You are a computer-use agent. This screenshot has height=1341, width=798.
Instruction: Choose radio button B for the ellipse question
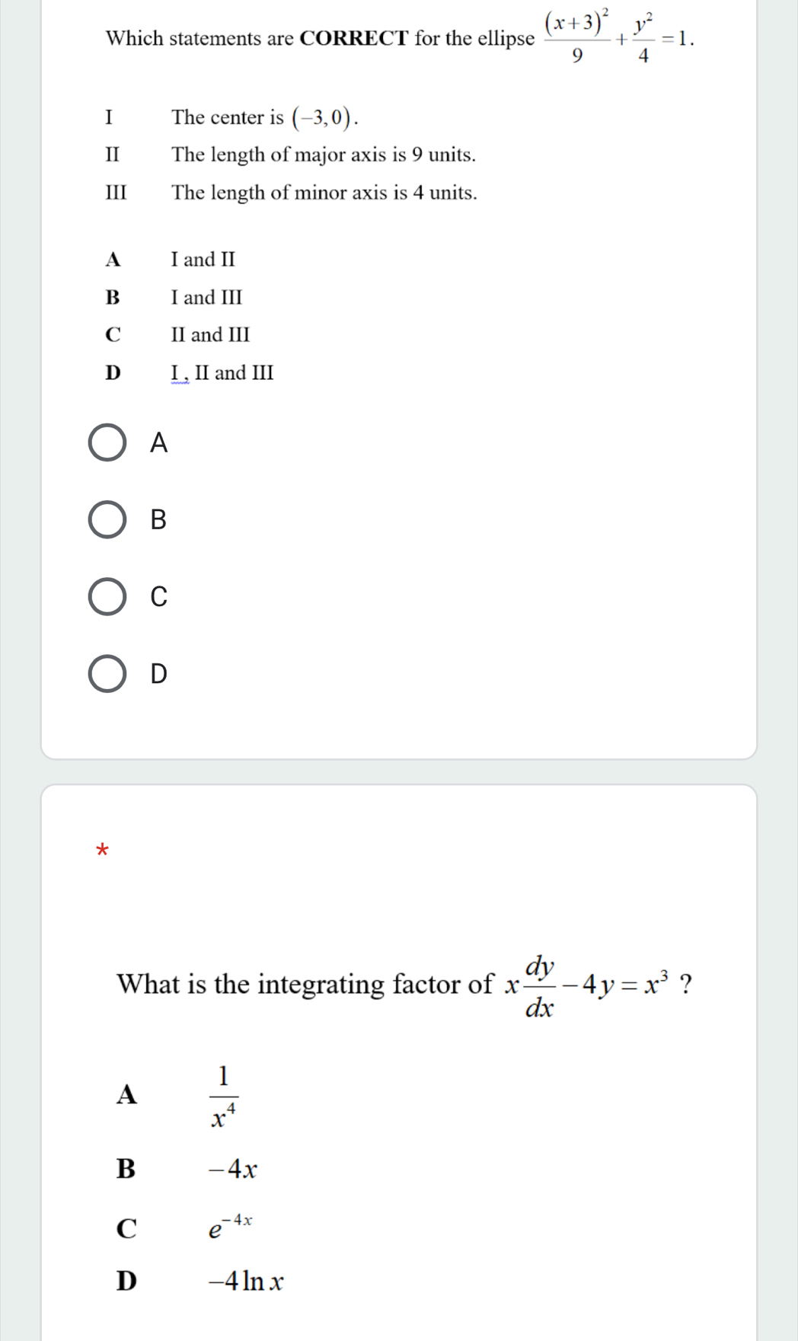pyautogui.click(x=107, y=519)
